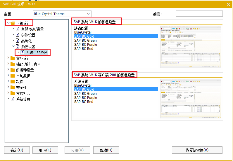Select SAP BC Purple in W1K system list
Viewport: 233px width, 161px height.
[x=116, y=44]
